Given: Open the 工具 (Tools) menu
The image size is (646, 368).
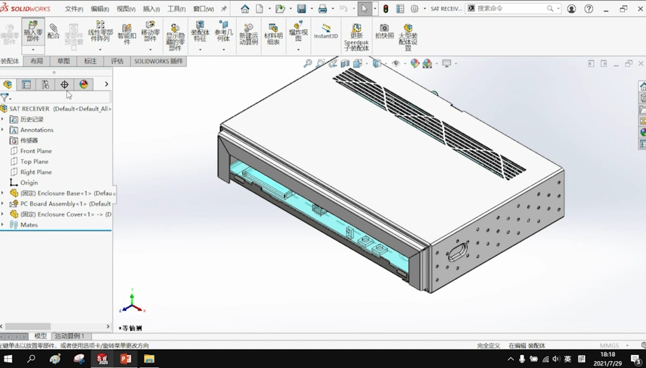Looking at the screenshot, I should coord(176,9).
